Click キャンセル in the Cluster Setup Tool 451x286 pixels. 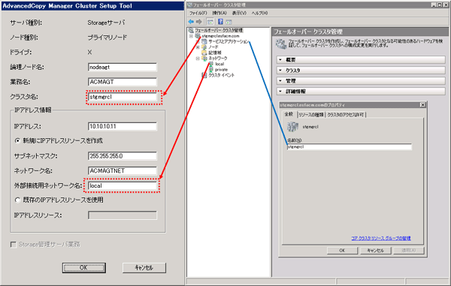pos(144,268)
